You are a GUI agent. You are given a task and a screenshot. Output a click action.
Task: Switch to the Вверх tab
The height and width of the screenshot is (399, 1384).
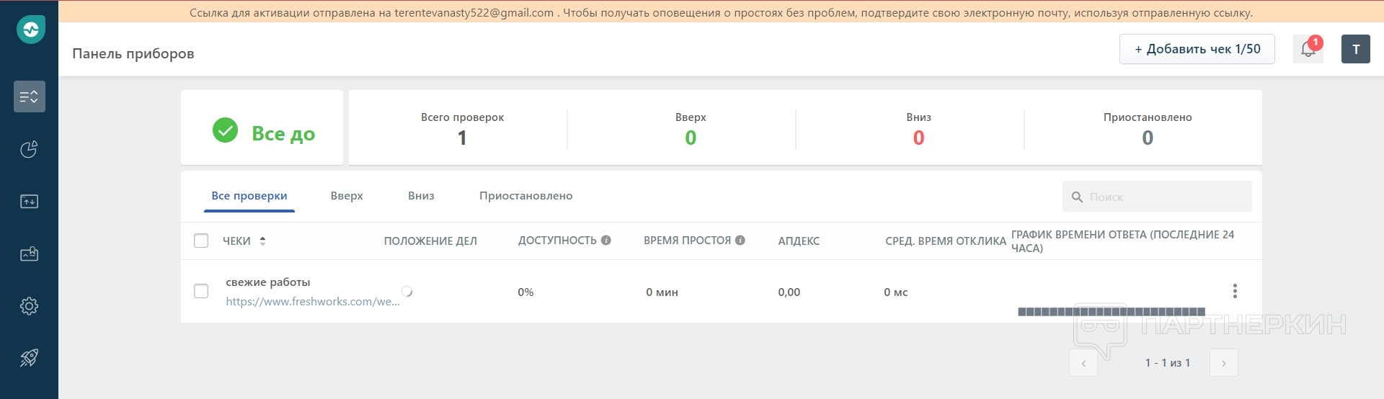pyautogui.click(x=347, y=196)
